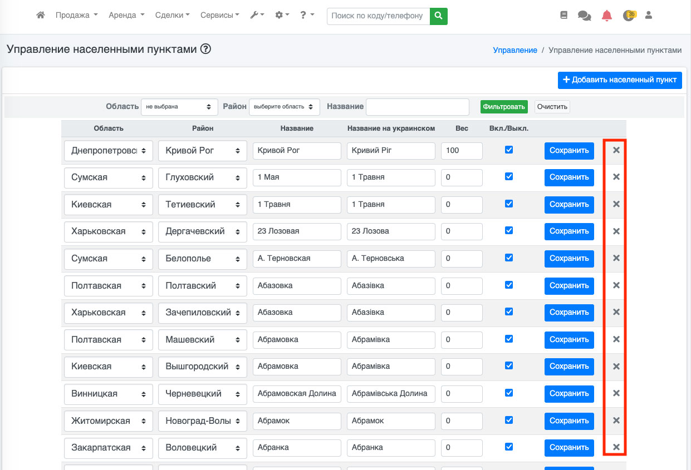Screen dimensions: 691x470
Task: Open the chat messages icon
Action: point(584,16)
